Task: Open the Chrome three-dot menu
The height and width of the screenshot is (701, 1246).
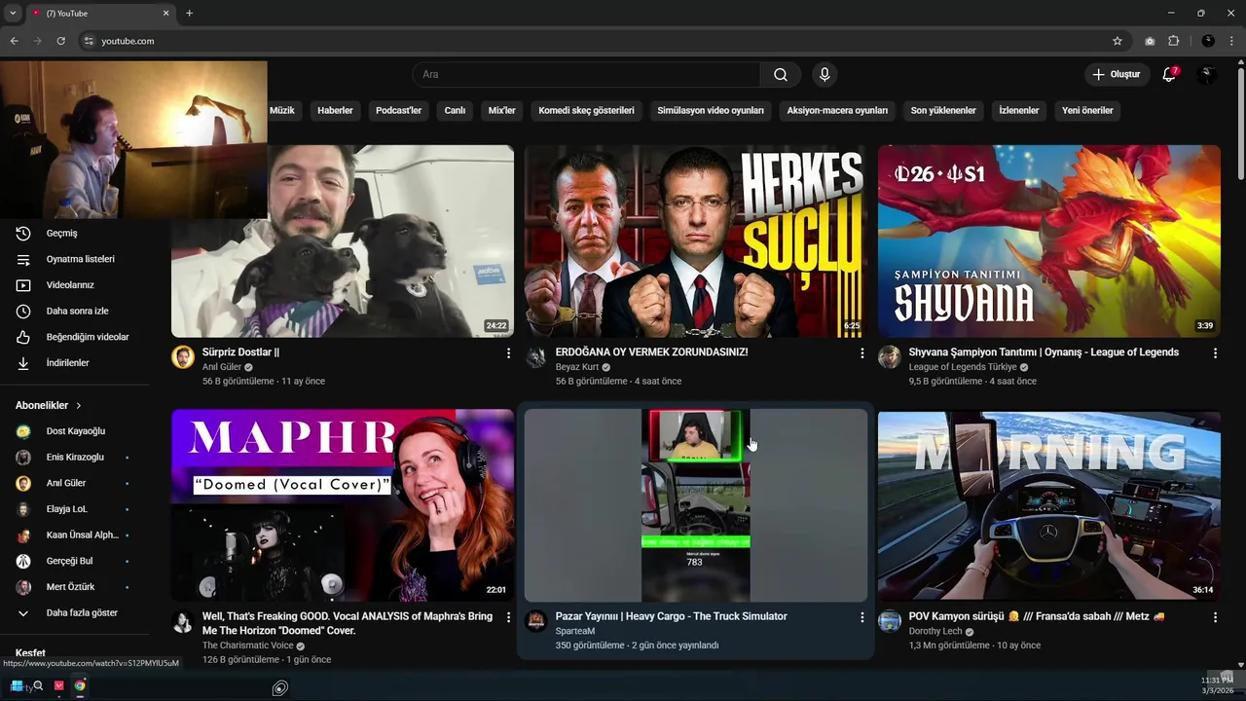Action: click(1232, 41)
